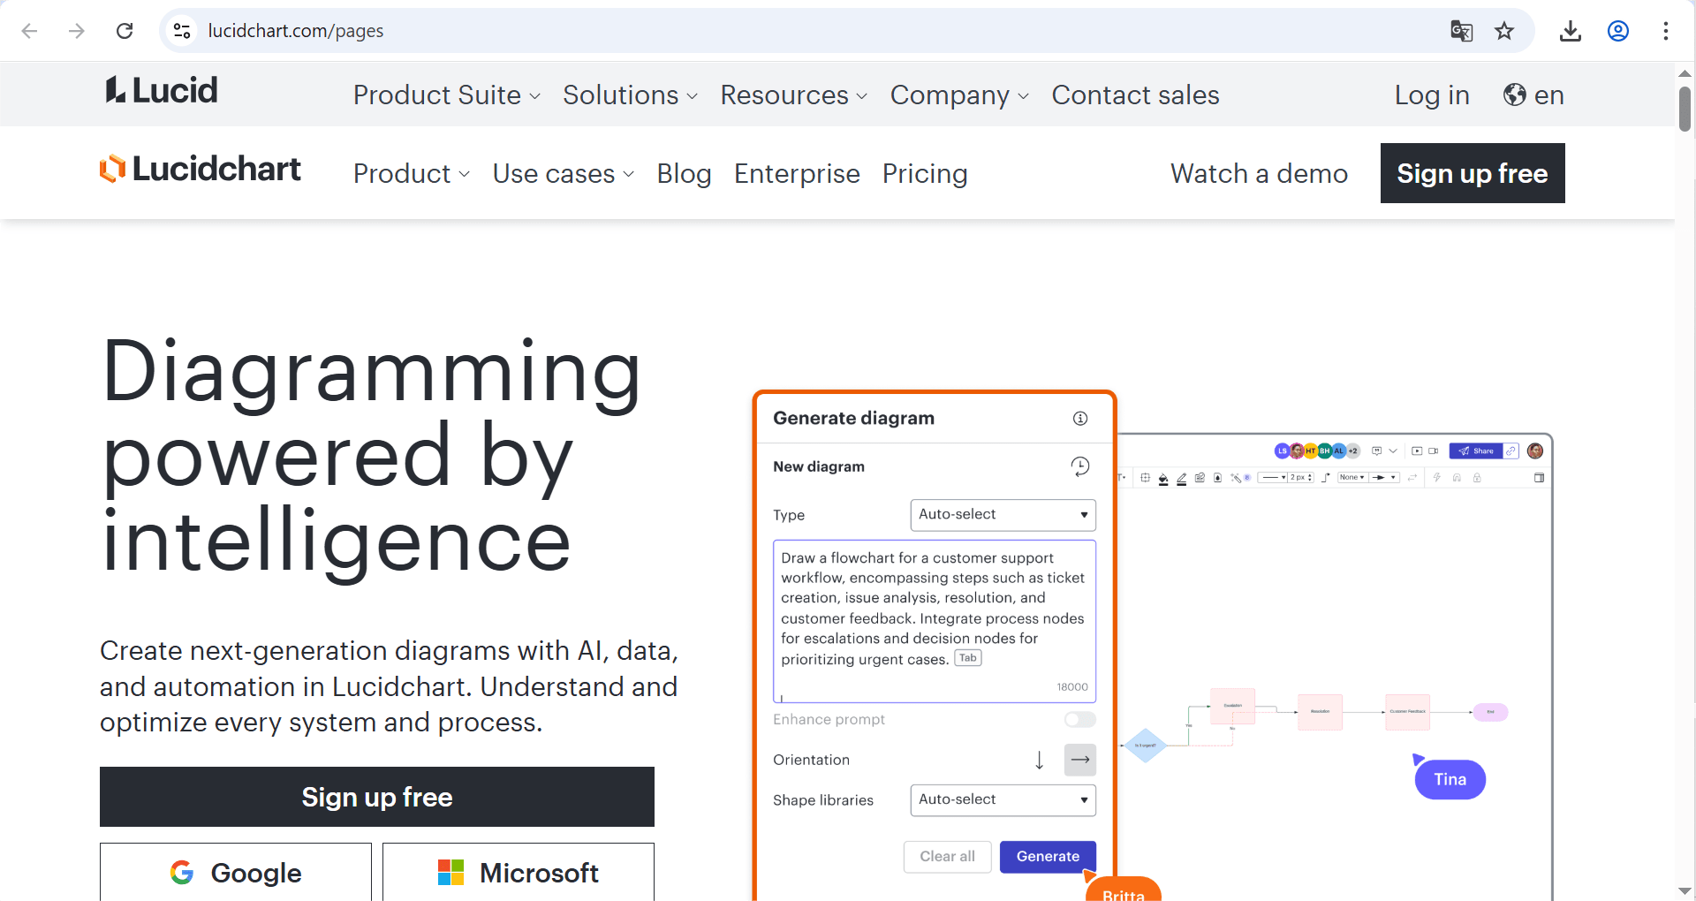Image resolution: width=1696 pixels, height=901 pixels.
Task: Bookmark this page with the star icon
Action: (1504, 31)
